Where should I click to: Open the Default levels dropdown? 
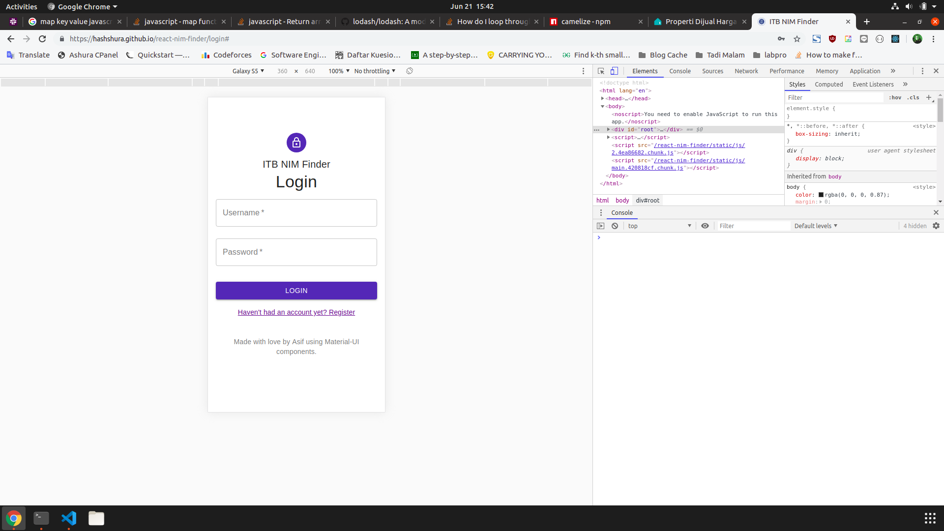click(815, 226)
